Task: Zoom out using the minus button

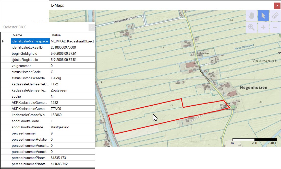Action: tap(275, 27)
